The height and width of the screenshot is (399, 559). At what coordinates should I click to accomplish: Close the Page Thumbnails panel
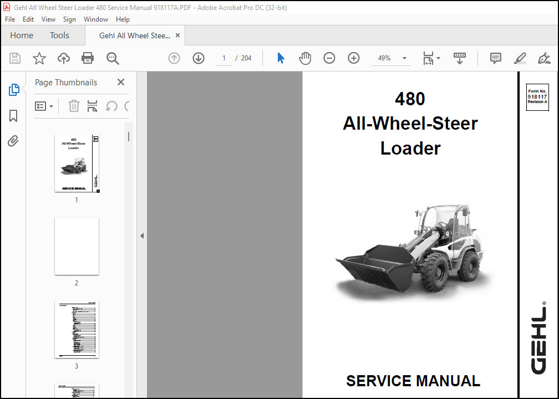pyautogui.click(x=121, y=82)
